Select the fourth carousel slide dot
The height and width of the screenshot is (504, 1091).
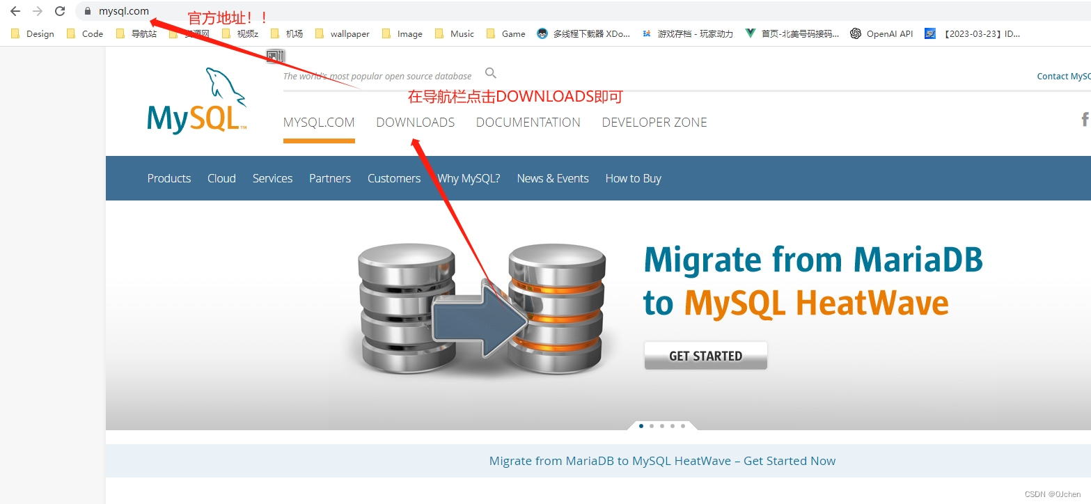pyautogui.click(x=672, y=425)
